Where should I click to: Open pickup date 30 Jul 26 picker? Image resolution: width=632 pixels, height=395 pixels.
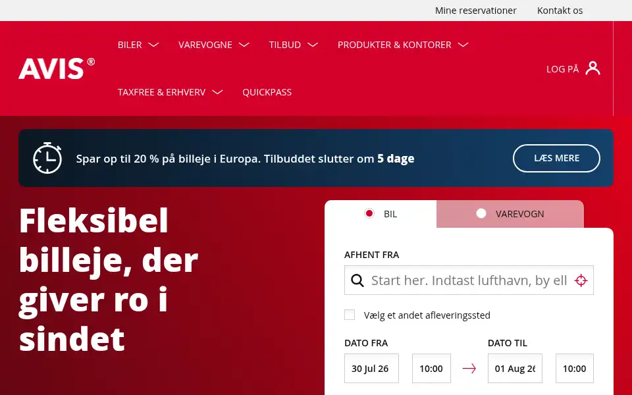click(x=371, y=369)
